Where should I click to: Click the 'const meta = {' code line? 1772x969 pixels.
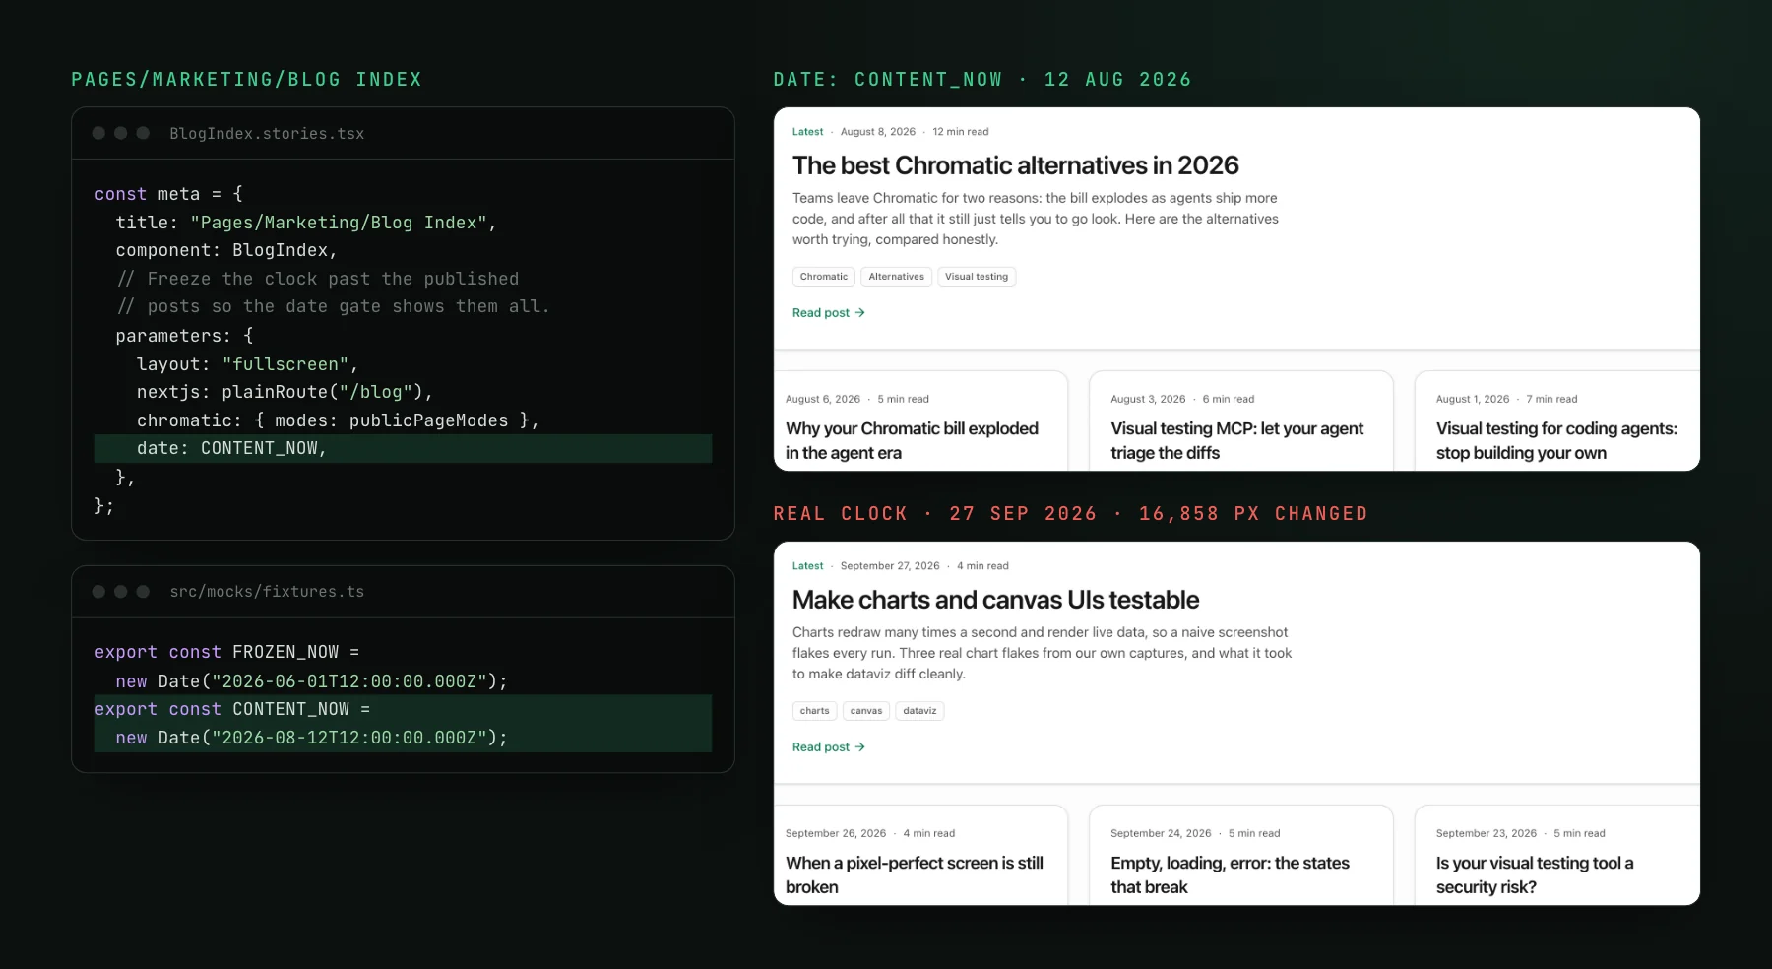click(x=168, y=194)
